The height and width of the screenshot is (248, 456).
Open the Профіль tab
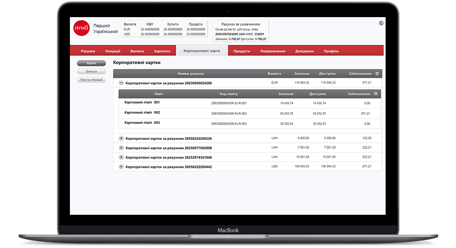click(331, 51)
